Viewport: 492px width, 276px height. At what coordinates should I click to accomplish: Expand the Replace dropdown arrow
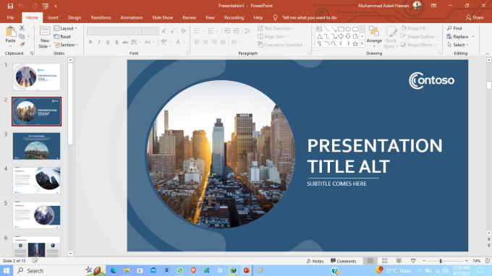point(473,37)
